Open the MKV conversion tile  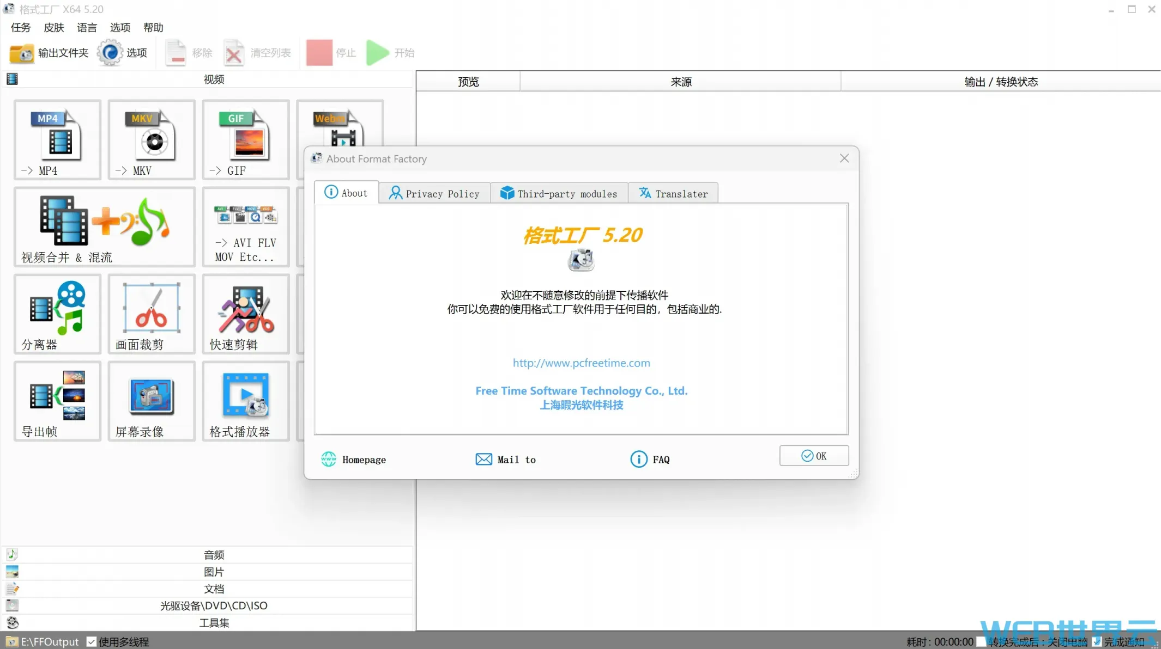[152, 140]
